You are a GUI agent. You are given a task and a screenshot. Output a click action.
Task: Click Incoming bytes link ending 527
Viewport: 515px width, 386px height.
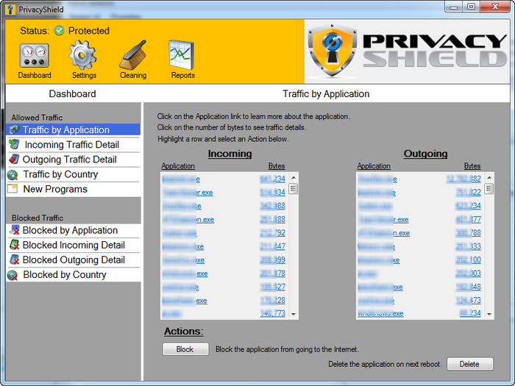[273, 287]
